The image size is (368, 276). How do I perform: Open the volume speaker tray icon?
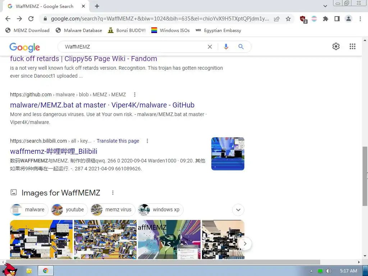click(x=328, y=271)
